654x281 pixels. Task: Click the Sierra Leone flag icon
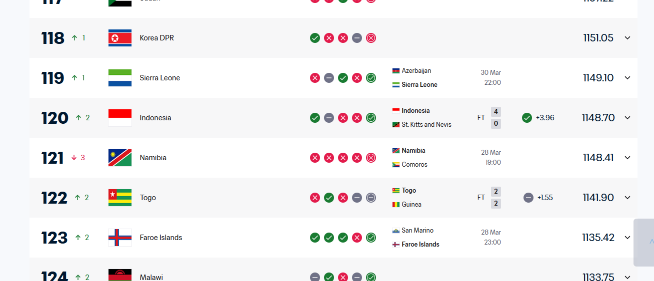coord(120,78)
